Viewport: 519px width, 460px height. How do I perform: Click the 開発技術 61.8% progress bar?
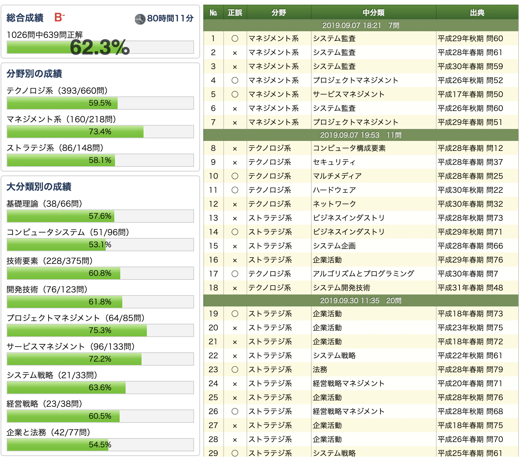100,302
